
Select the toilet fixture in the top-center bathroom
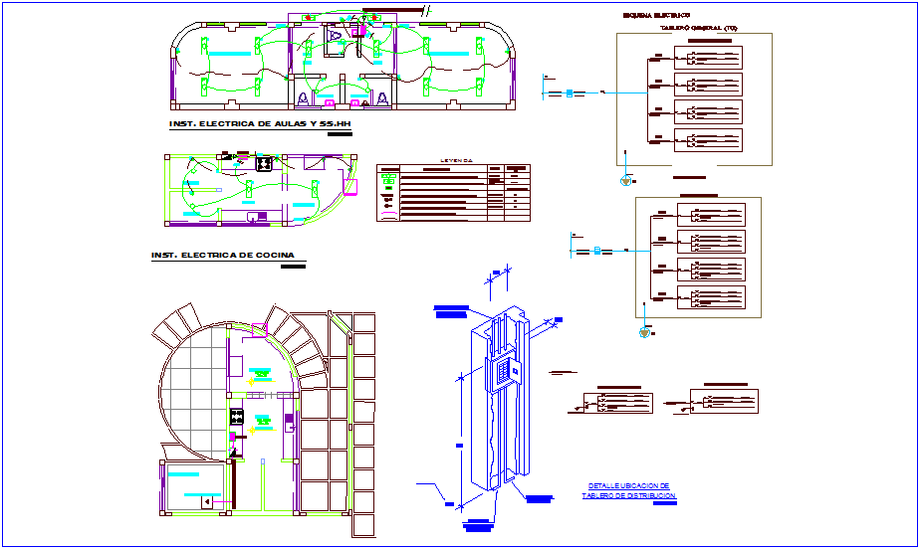pos(336,37)
